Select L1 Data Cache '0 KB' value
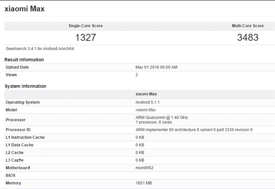 click(140, 145)
